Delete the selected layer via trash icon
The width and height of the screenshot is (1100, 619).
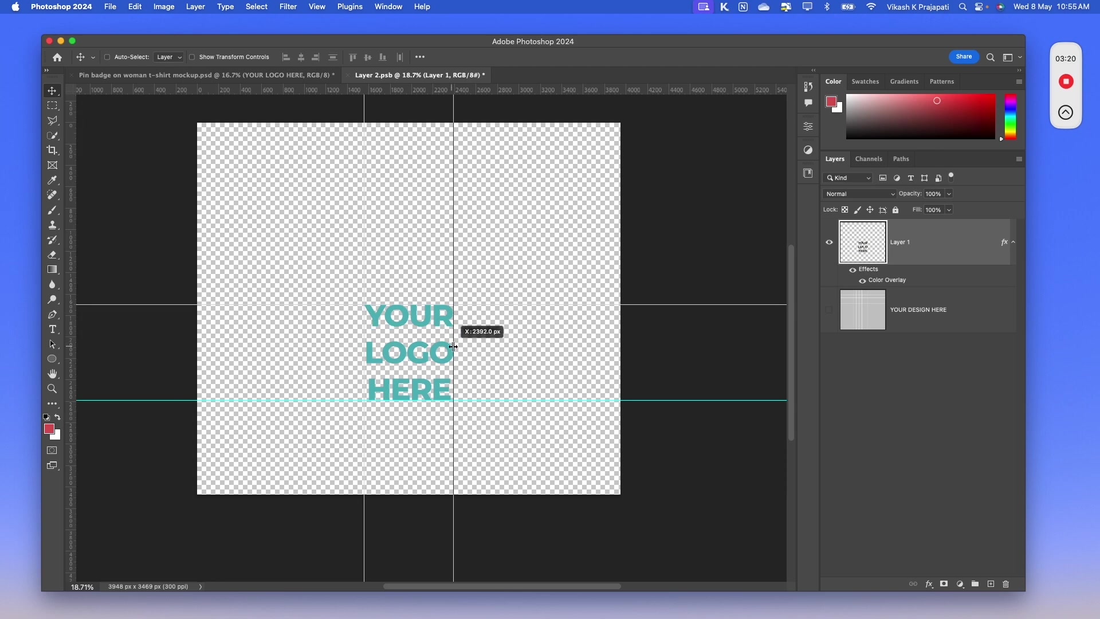pos(1006,584)
